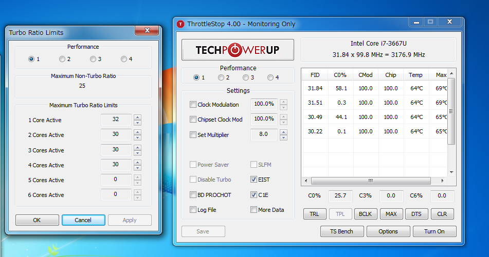Increase the 3 Cores Active turbo ratio
Image resolution: width=489 pixels, height=257 pixels.
137,147
